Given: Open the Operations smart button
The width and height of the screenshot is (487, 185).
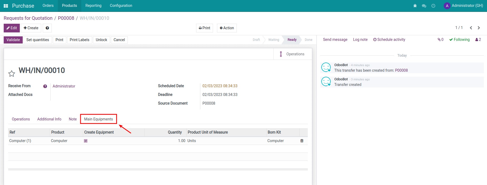Looking at the screenshot, I should 292,54.
